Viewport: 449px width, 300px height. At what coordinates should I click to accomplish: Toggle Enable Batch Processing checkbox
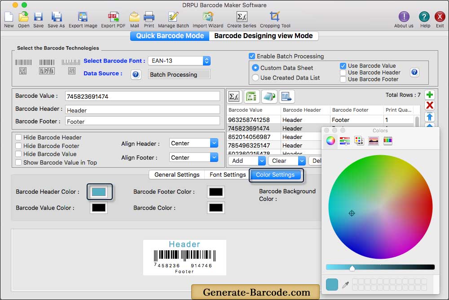pyautogui.click(x=252, y=56)
